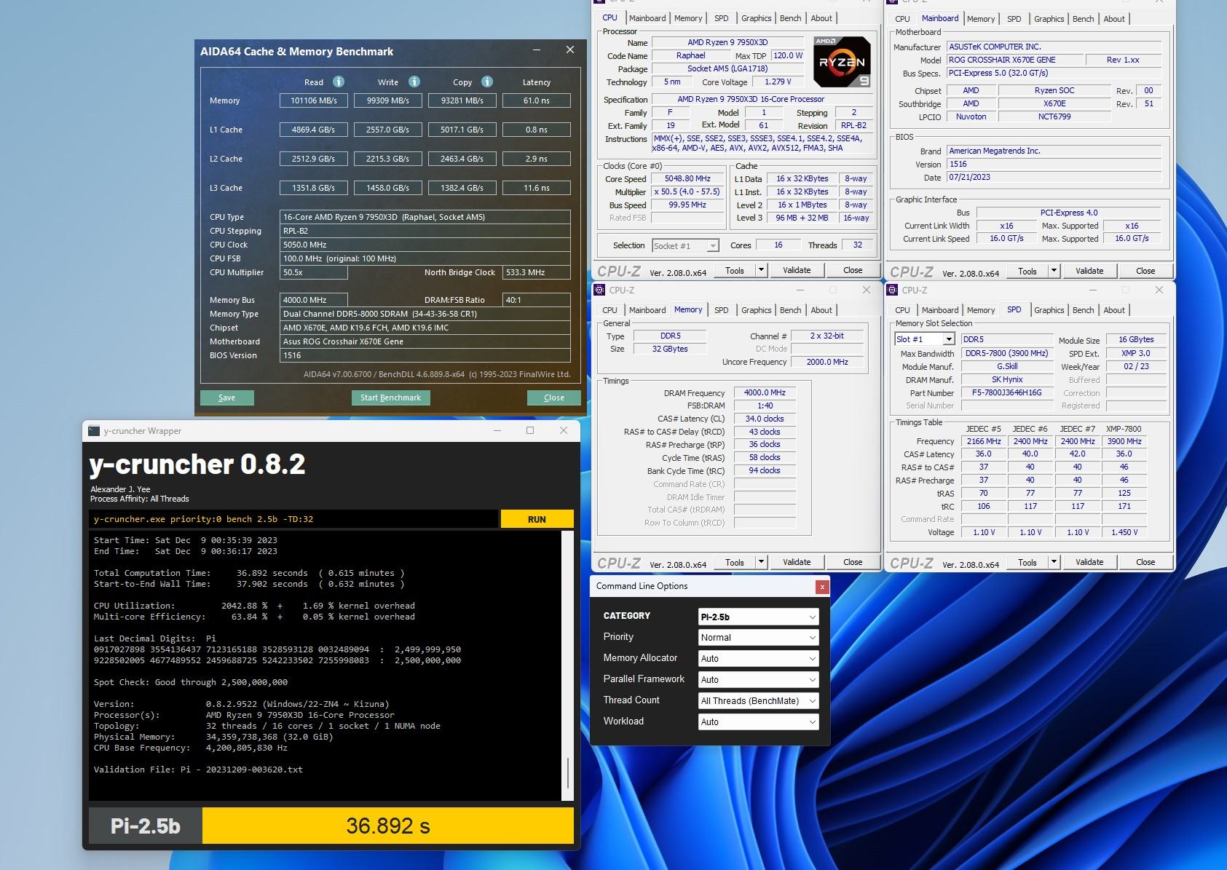Click Start Benchmark in AIDA64
1227x870 pixels.
click(390, 398)
